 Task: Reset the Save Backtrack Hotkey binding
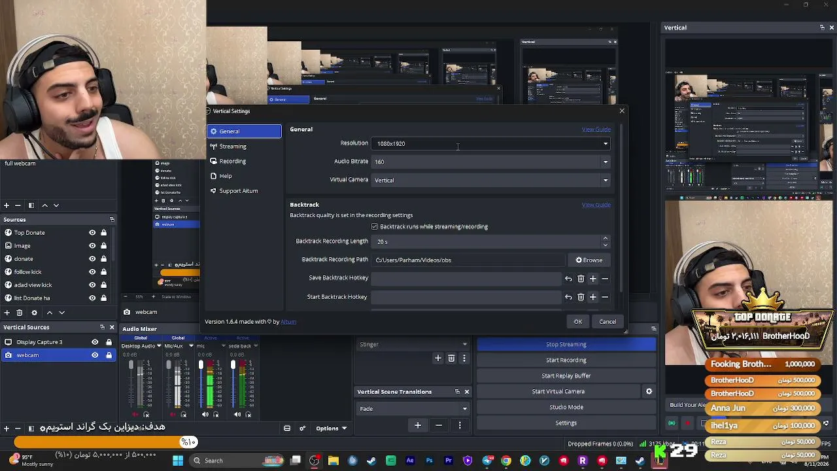point(568,279)
